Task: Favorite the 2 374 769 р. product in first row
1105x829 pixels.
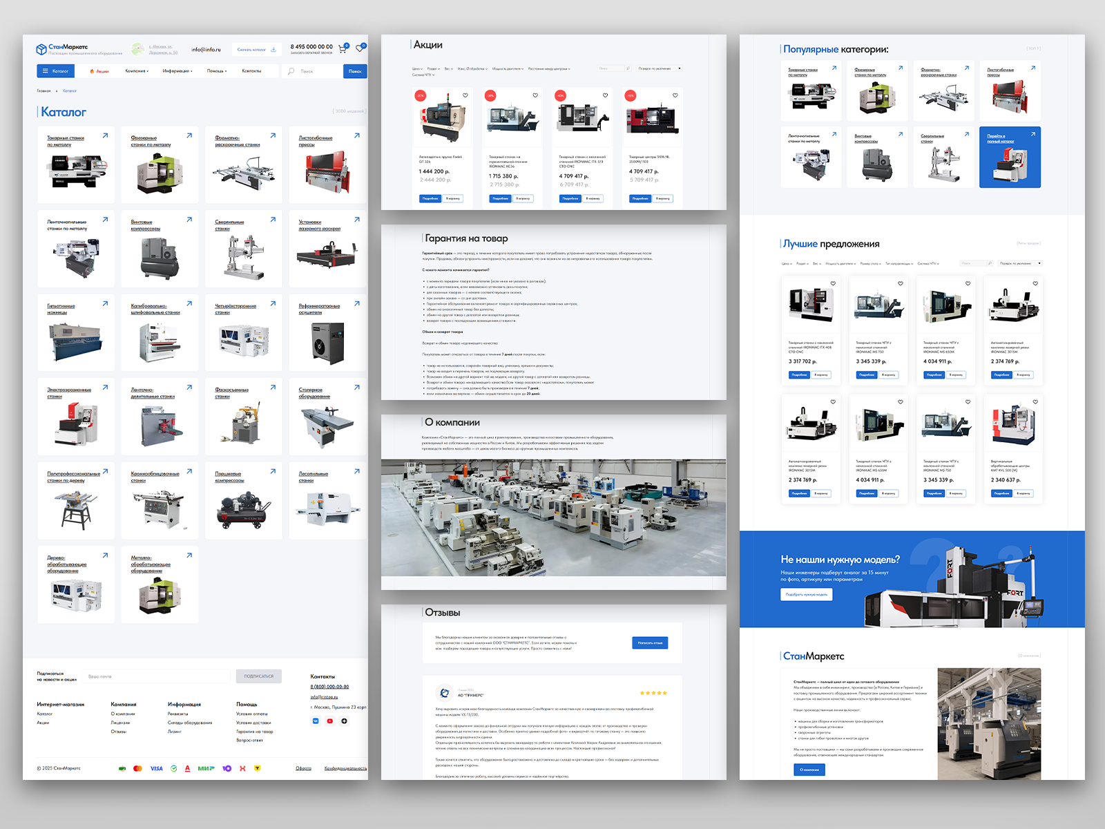Action: pyautogui.click(x=1035, y=283)
